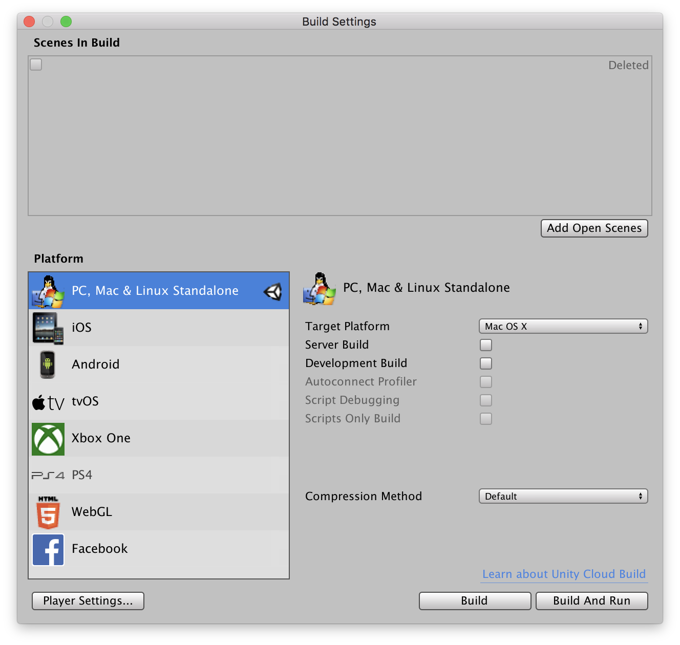Follow the Learn about Unity Cloud Build link
This screenshot has height=645, width=680.
(564, 574)
